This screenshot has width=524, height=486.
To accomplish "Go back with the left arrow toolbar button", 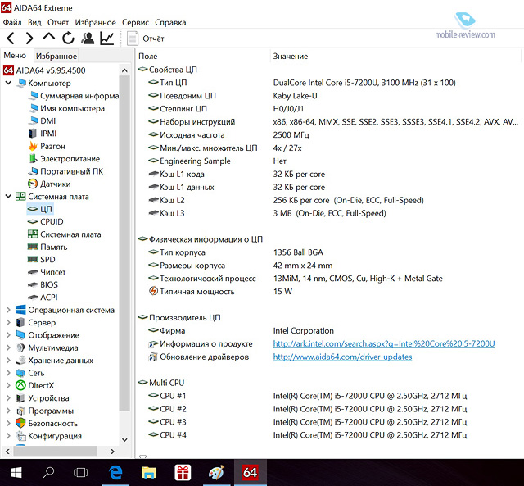I will coord(11,39).
